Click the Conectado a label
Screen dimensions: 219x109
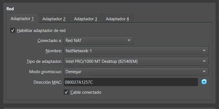click(x=50, y=41)
